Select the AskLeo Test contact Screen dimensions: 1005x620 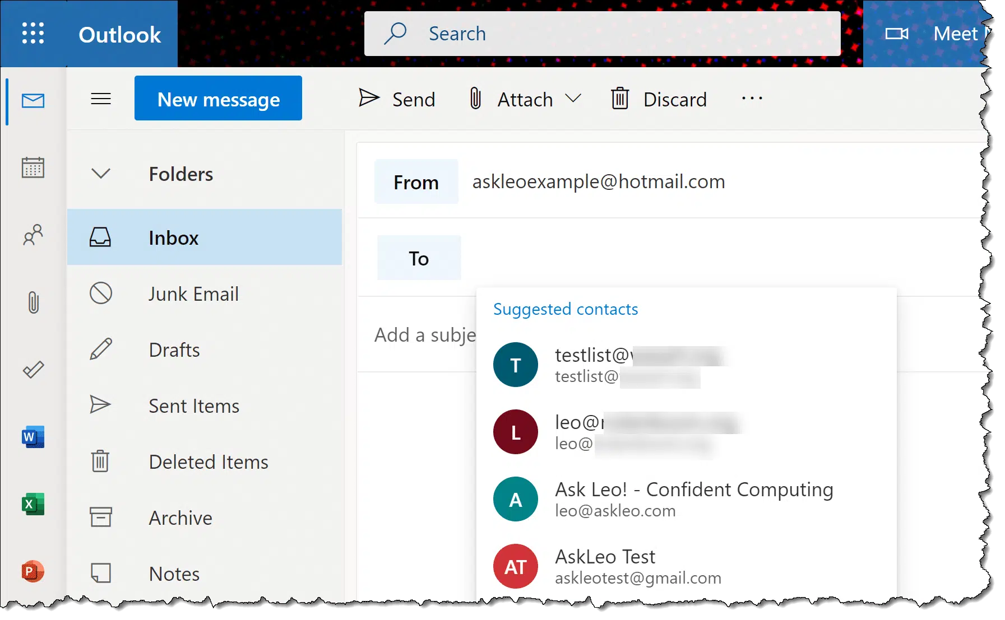click(687, 567)
